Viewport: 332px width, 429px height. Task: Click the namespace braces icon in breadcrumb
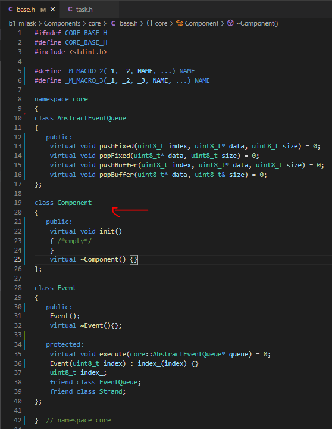[x=149, y=23]
